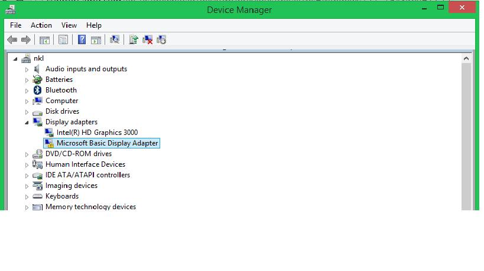Select Intel(R) HD Graphics 3000 text
Screen dimensions: 484x271
pos(98,133)
